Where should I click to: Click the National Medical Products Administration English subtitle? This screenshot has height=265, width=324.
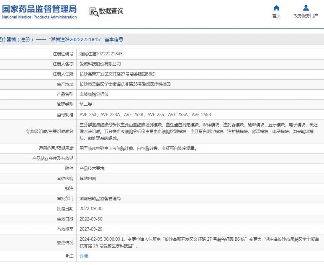[x=39, y=17]
